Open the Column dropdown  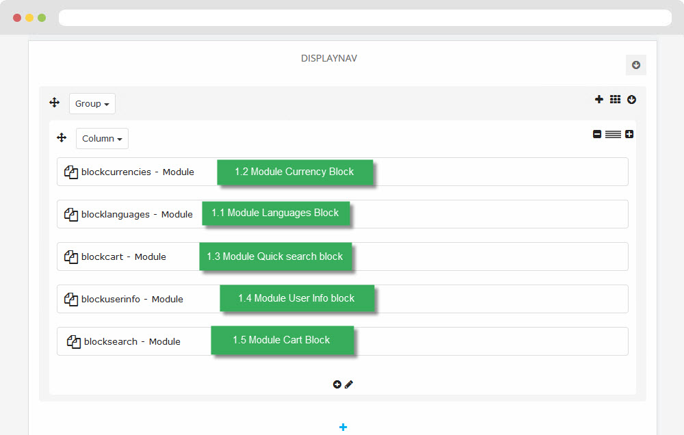(x=102, y=138)
